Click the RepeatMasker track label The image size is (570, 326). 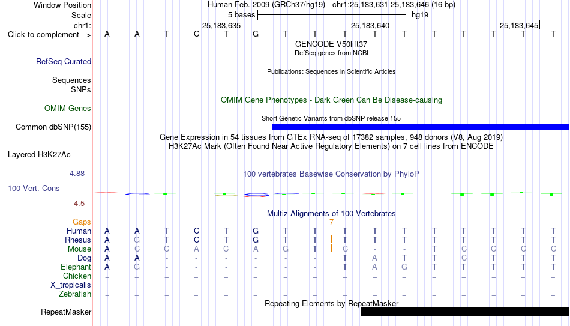pos(66,312)
